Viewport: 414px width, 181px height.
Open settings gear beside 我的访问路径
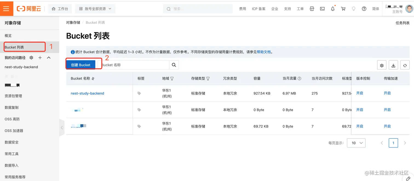tap(31, 58)
